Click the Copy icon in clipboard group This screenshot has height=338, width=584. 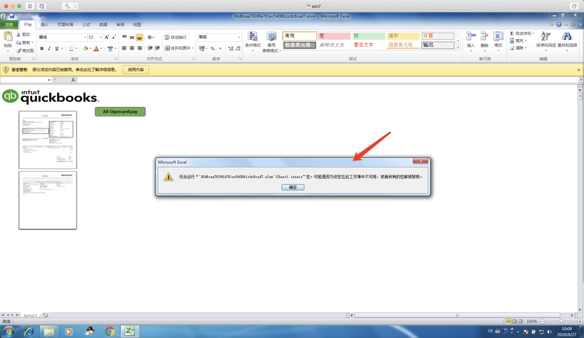pos(19,42)
